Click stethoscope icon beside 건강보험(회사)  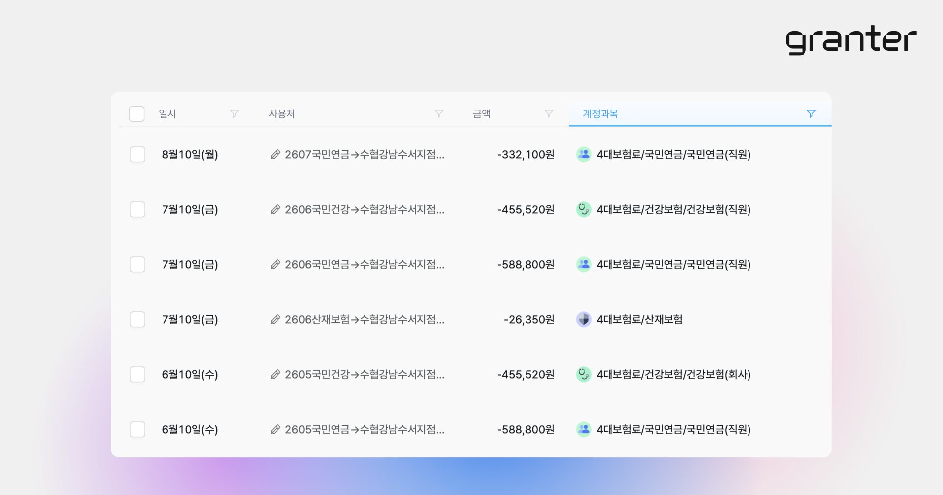pos(583,374)
